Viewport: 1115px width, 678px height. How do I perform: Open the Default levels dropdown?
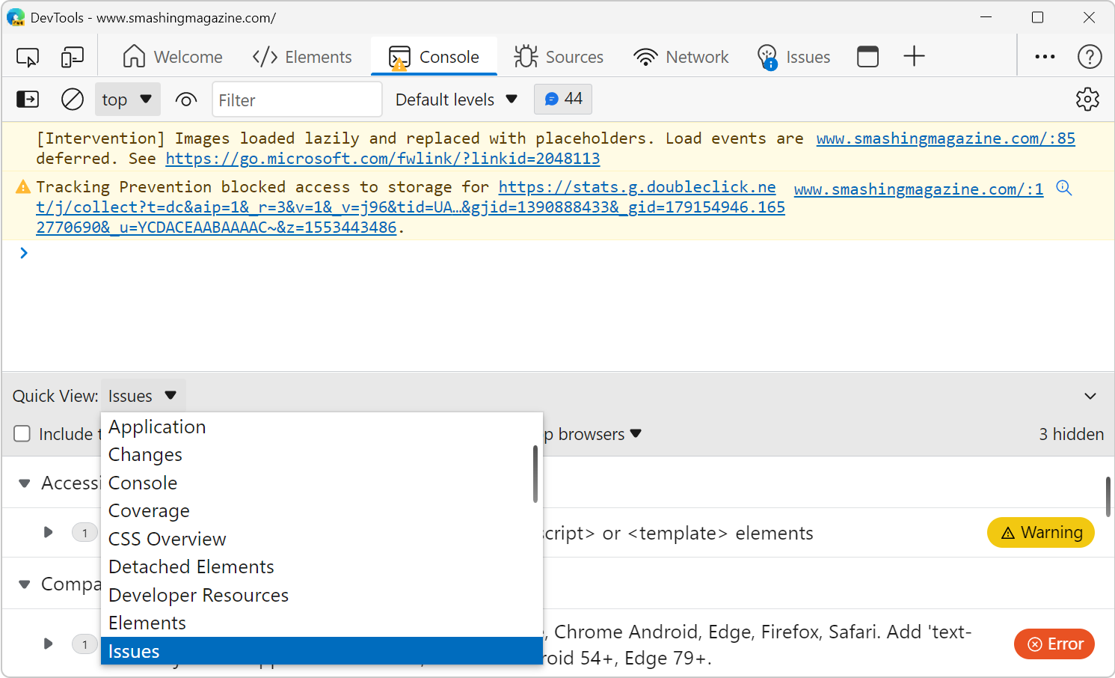(455, 99)
